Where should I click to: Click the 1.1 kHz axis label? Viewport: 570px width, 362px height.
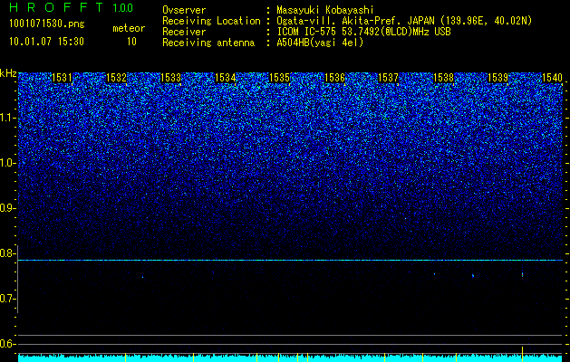(8, 118)
